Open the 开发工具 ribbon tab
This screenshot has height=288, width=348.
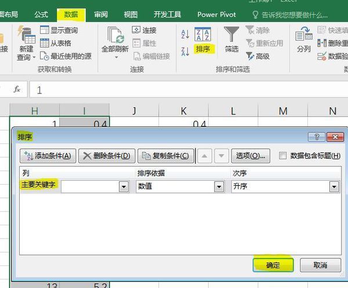[168, 15]
